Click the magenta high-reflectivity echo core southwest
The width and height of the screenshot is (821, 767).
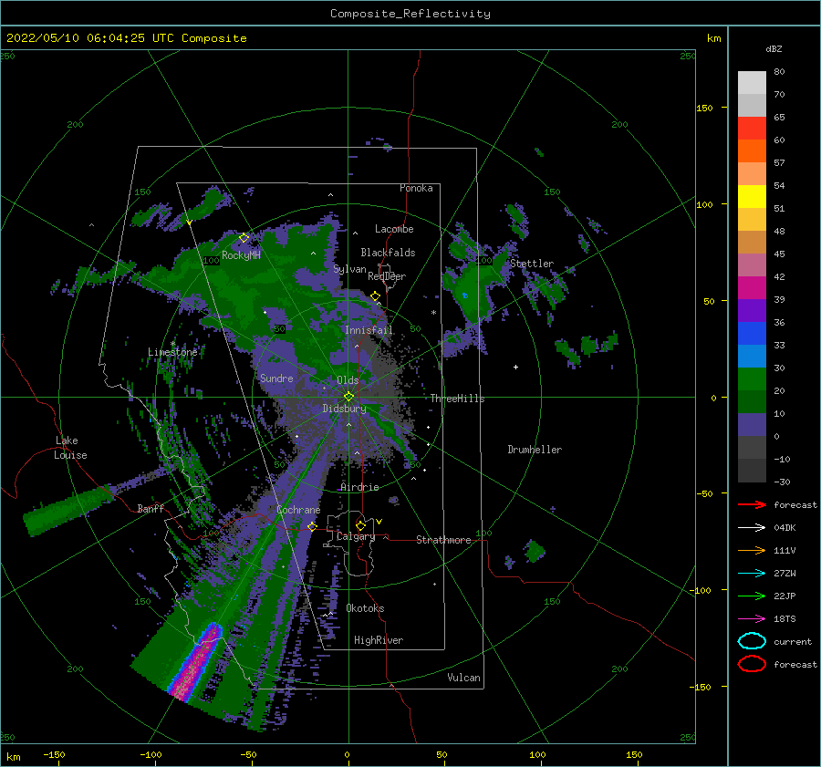196,664
